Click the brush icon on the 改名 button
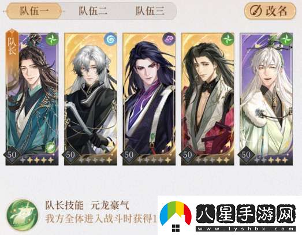302x235 pixels. 256,11
